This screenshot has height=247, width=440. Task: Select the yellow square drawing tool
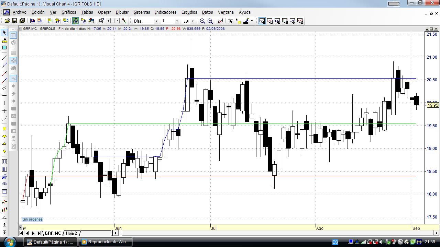pos(4,129)
